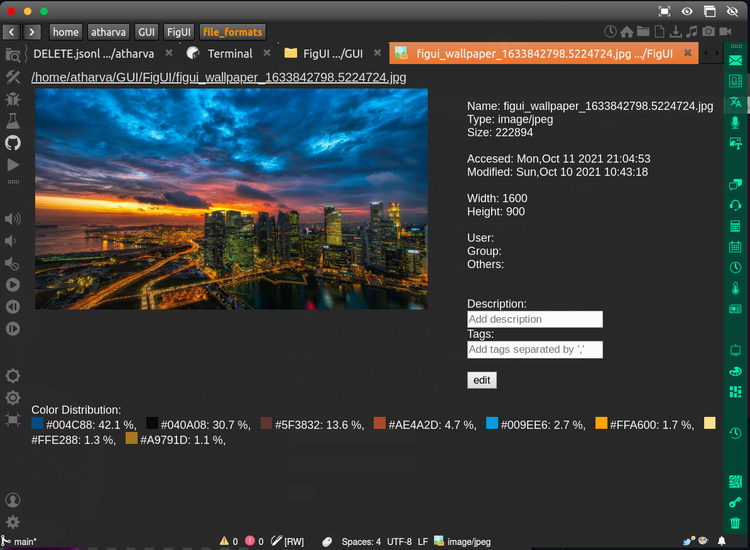Open the GitHub panel in sidebar
The height and width of the screenshot is (550, 750).
pyautogui.click(x=13, y=143)
